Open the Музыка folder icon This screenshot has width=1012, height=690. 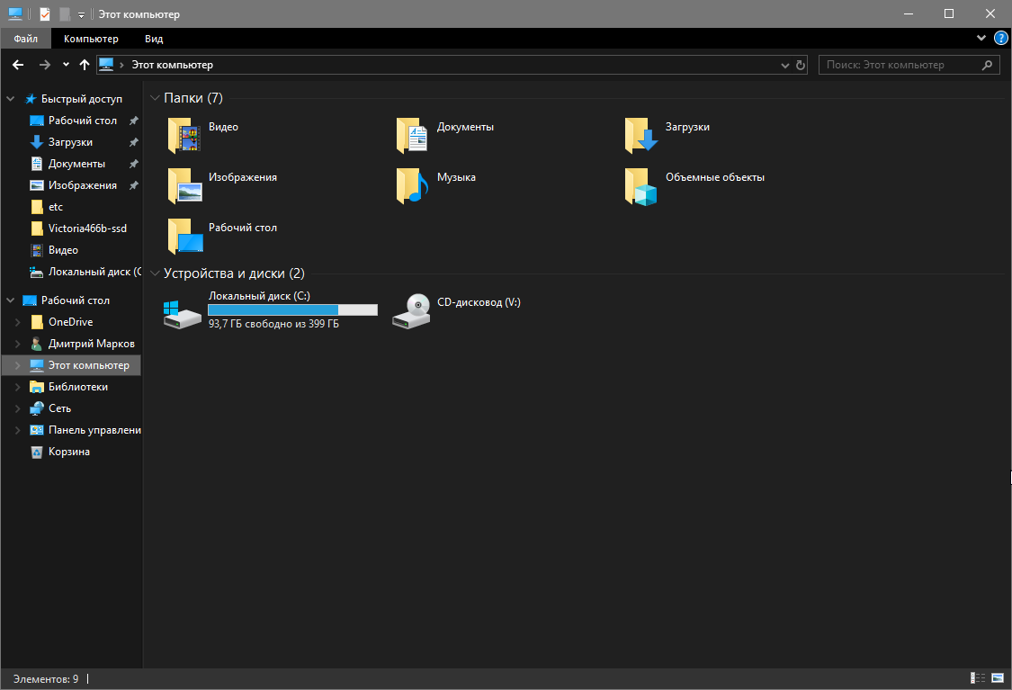pyautogui.click(x=412, y=185)
